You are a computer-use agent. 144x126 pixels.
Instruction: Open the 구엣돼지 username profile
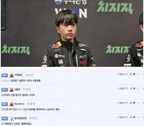[18, 75]
